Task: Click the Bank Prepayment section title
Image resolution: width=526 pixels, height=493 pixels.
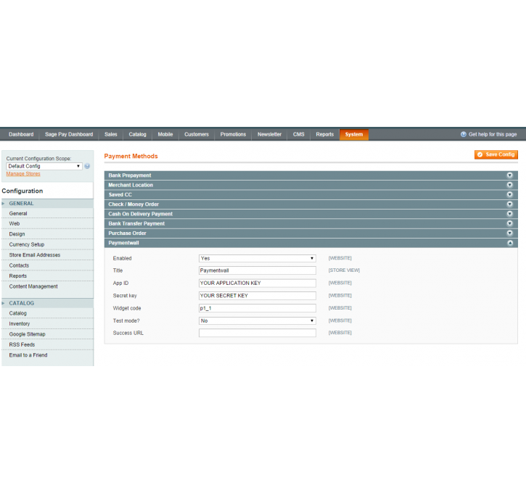Action: pyautogui.click(x=129, y=175)
